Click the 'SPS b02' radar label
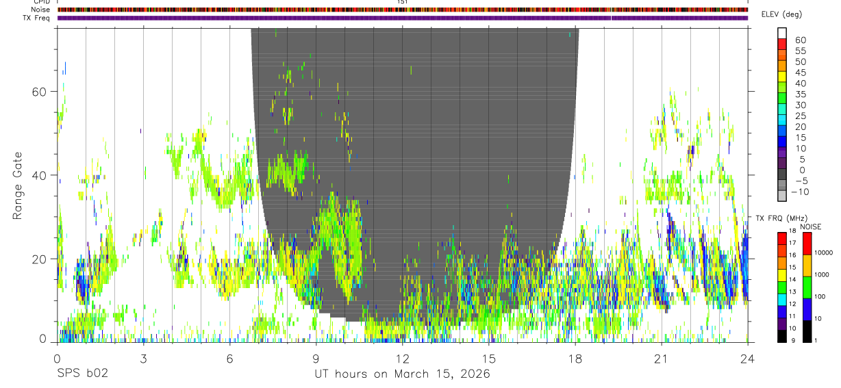Viewport: 841px width, 388px height. pyautogui.click(x=81, y=374)
